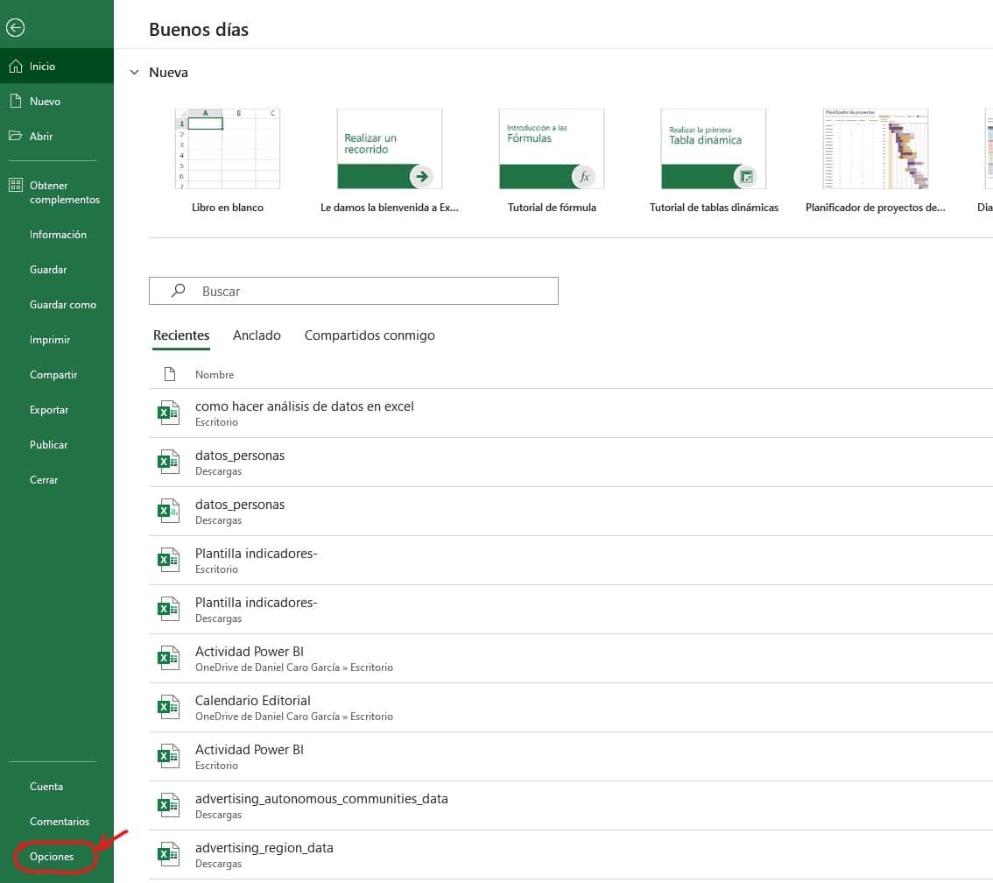Select Imprimir in the sidebar
993x883 pixels.
point(49,339)
